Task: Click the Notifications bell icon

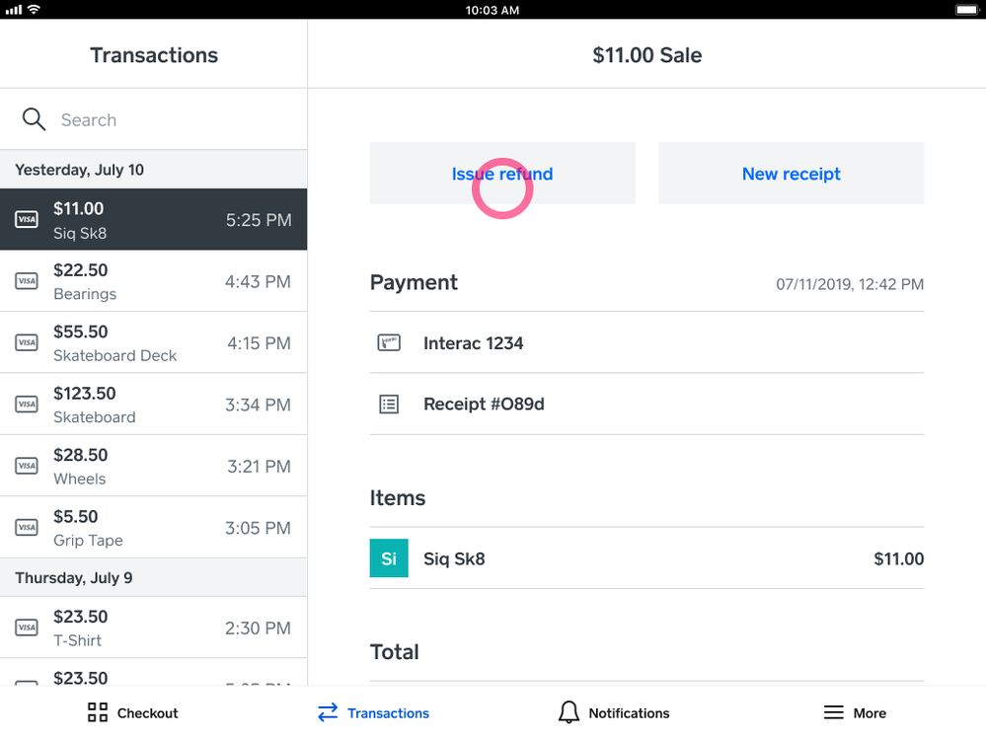Action: click(x=569, y=712)
